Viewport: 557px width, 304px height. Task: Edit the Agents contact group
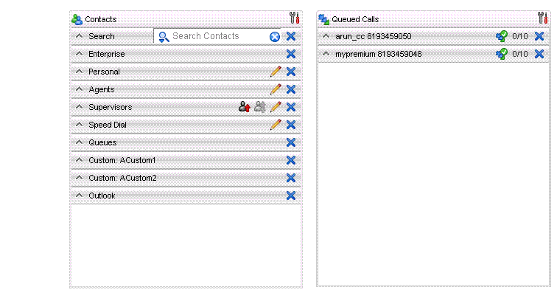pyautogui.click(x=276, y=89)
